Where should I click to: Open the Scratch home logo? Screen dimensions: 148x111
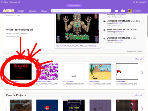click(x=9, y=11)
